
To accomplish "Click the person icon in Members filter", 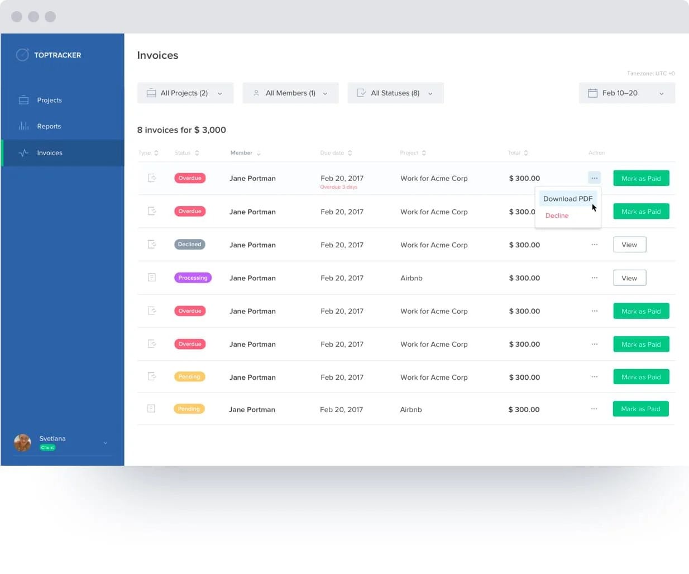I will [256, 93].
